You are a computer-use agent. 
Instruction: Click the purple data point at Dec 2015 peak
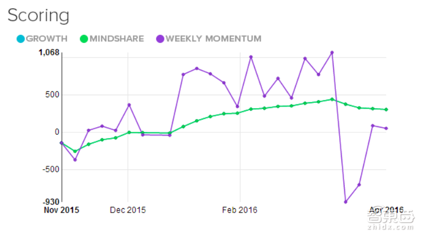pos(129,105)
